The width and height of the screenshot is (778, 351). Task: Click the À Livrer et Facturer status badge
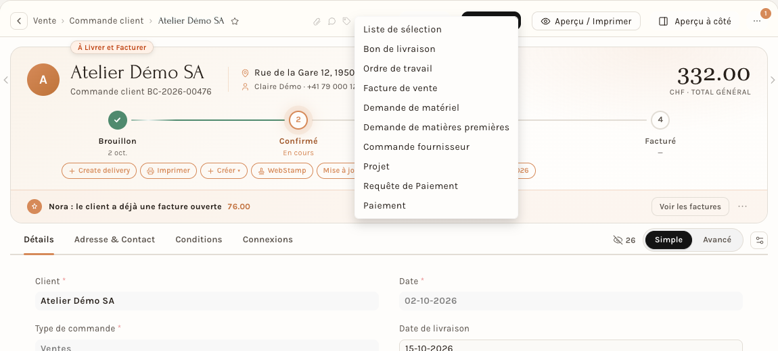click(112, 47)
